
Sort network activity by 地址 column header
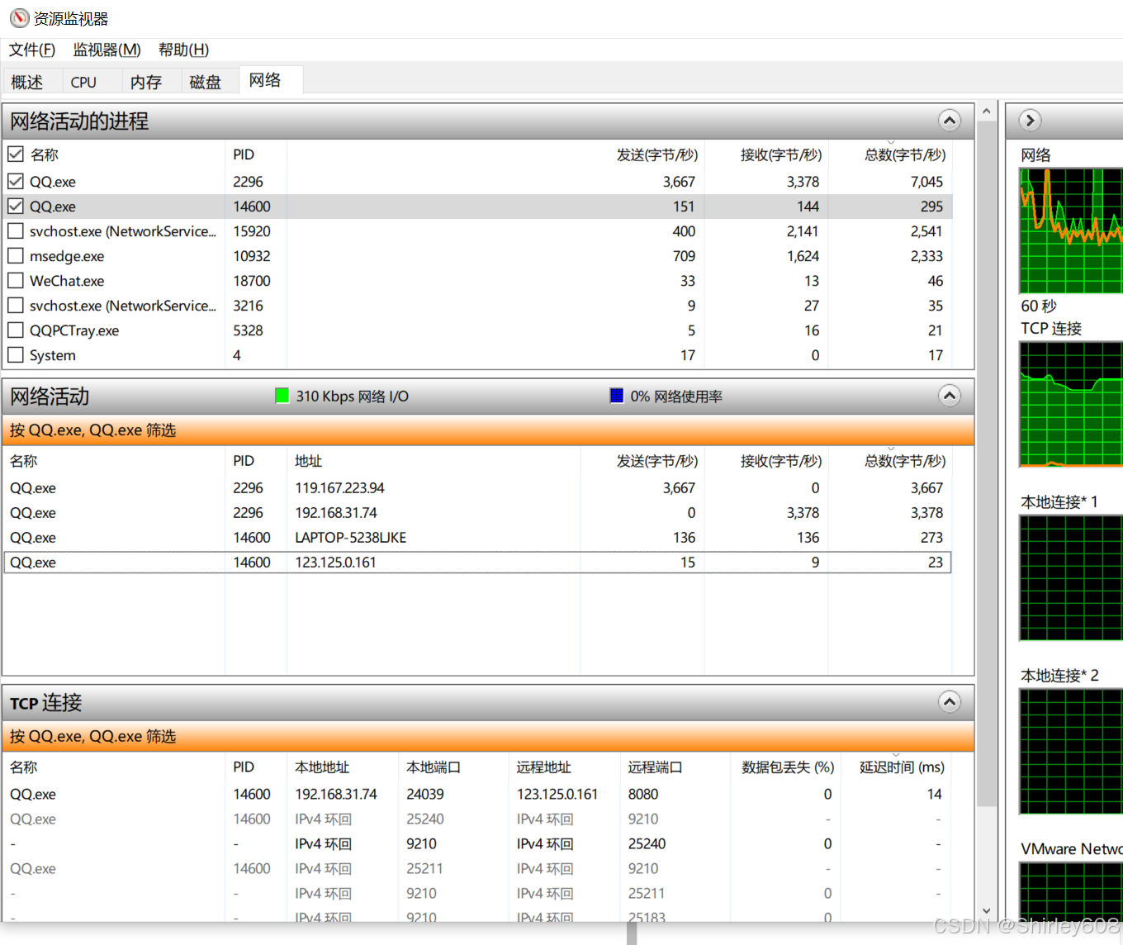(309, 461)
